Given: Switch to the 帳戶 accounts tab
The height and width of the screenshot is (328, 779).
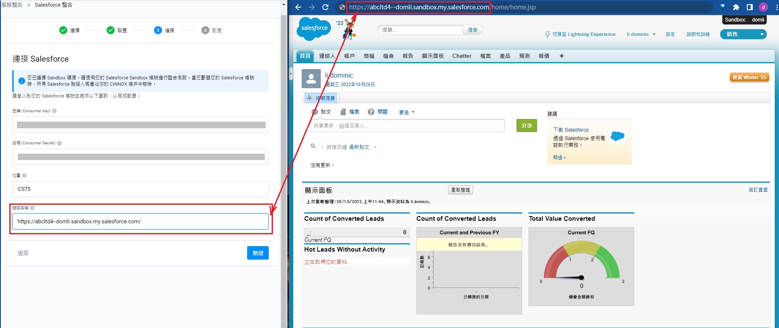Looking at the screenshot, I should [x=350, y=56].
